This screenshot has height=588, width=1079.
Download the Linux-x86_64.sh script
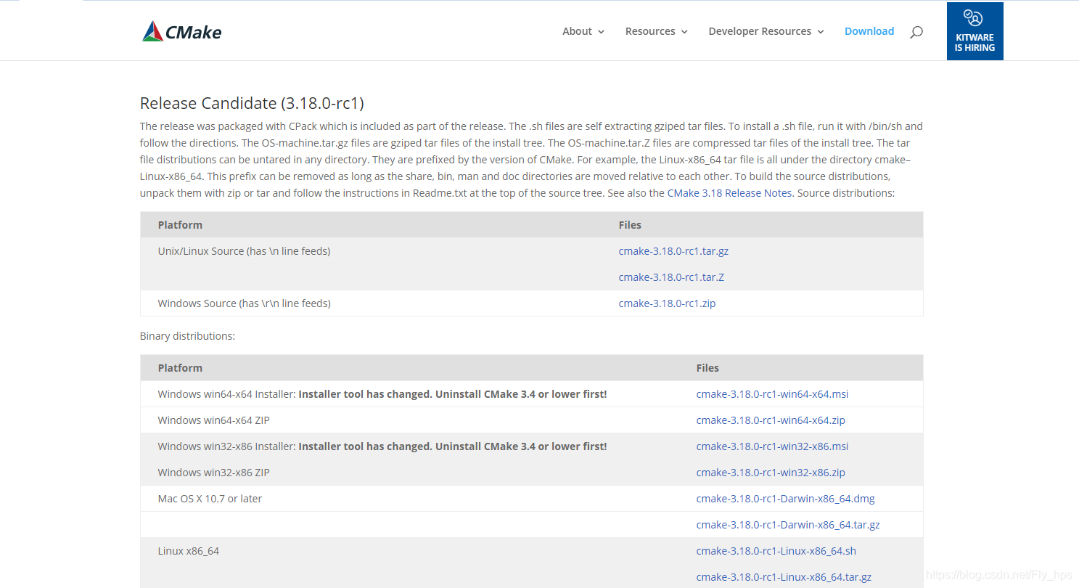[776, 551]
